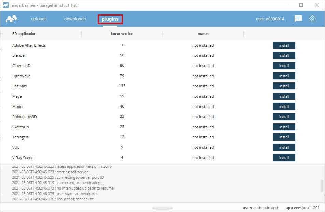Install the 3ds Max plugin
The image size is (325, 212).
(x=284, y=86)
